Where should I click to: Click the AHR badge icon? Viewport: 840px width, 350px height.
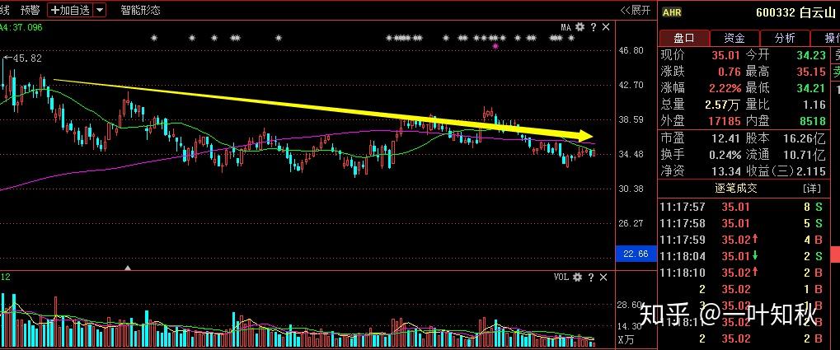(672, 12)
